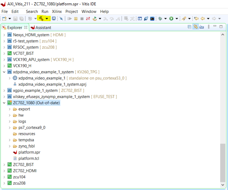This screenshot has width=228, height=190.
Task: Select platform.tcl file
Action: pos(29,158)
